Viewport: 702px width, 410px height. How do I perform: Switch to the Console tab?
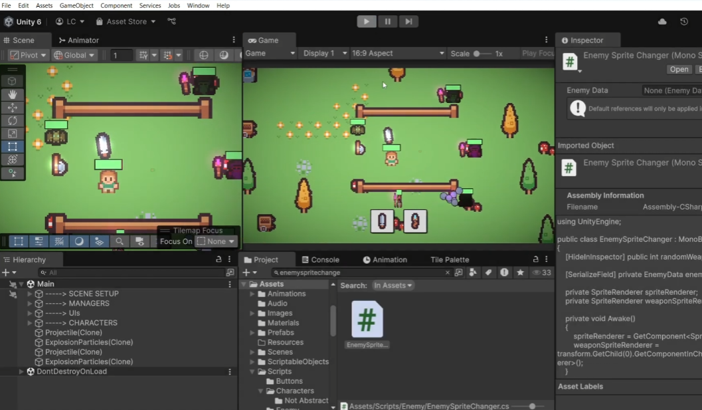click(321, 259)
